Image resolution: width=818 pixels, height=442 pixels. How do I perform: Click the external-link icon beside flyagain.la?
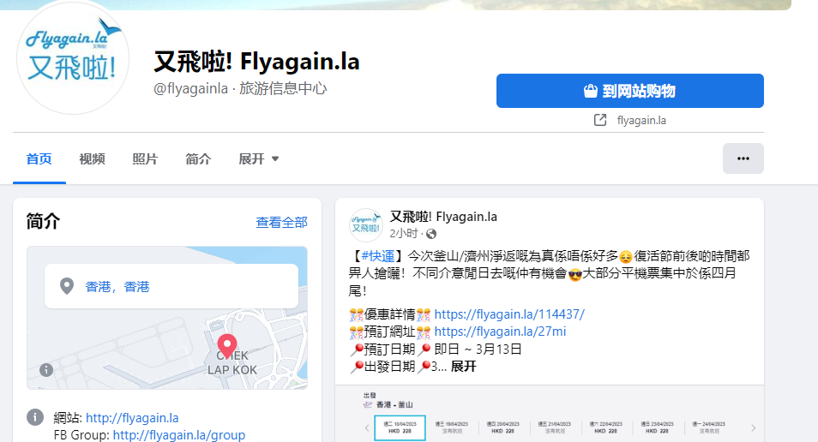click(x=600, y=121)
